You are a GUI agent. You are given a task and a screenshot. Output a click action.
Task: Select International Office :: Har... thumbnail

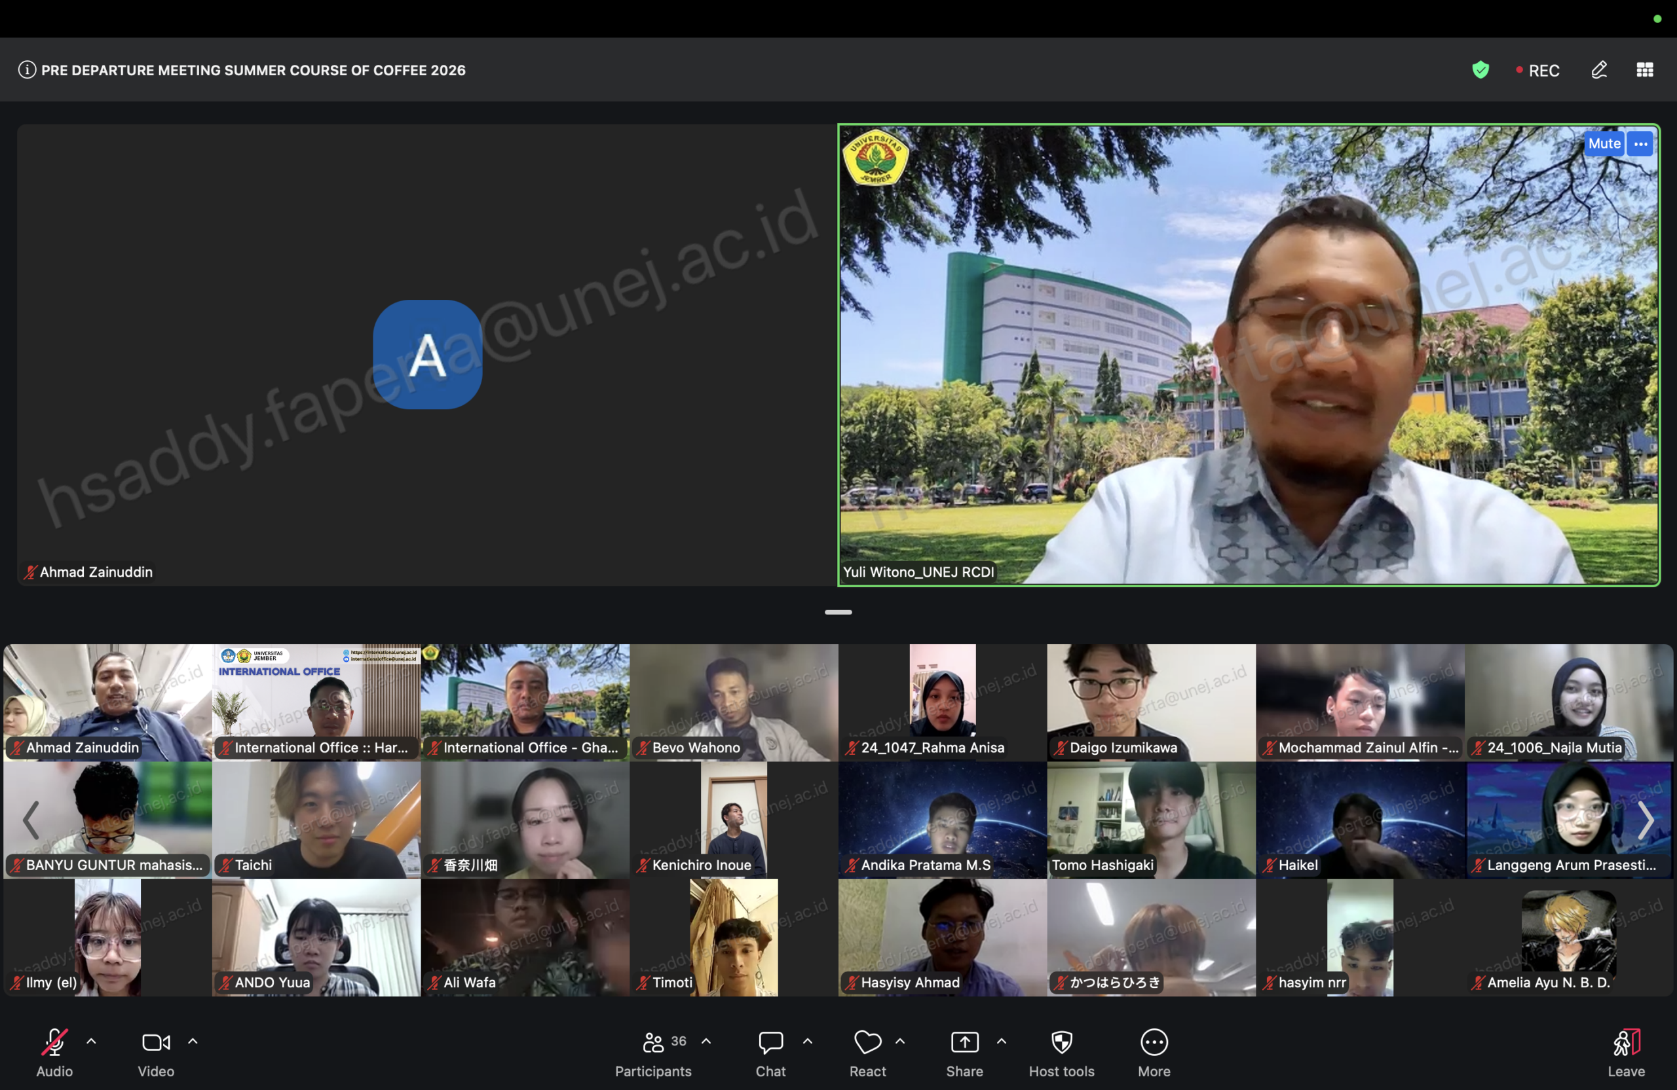[316, 702]
